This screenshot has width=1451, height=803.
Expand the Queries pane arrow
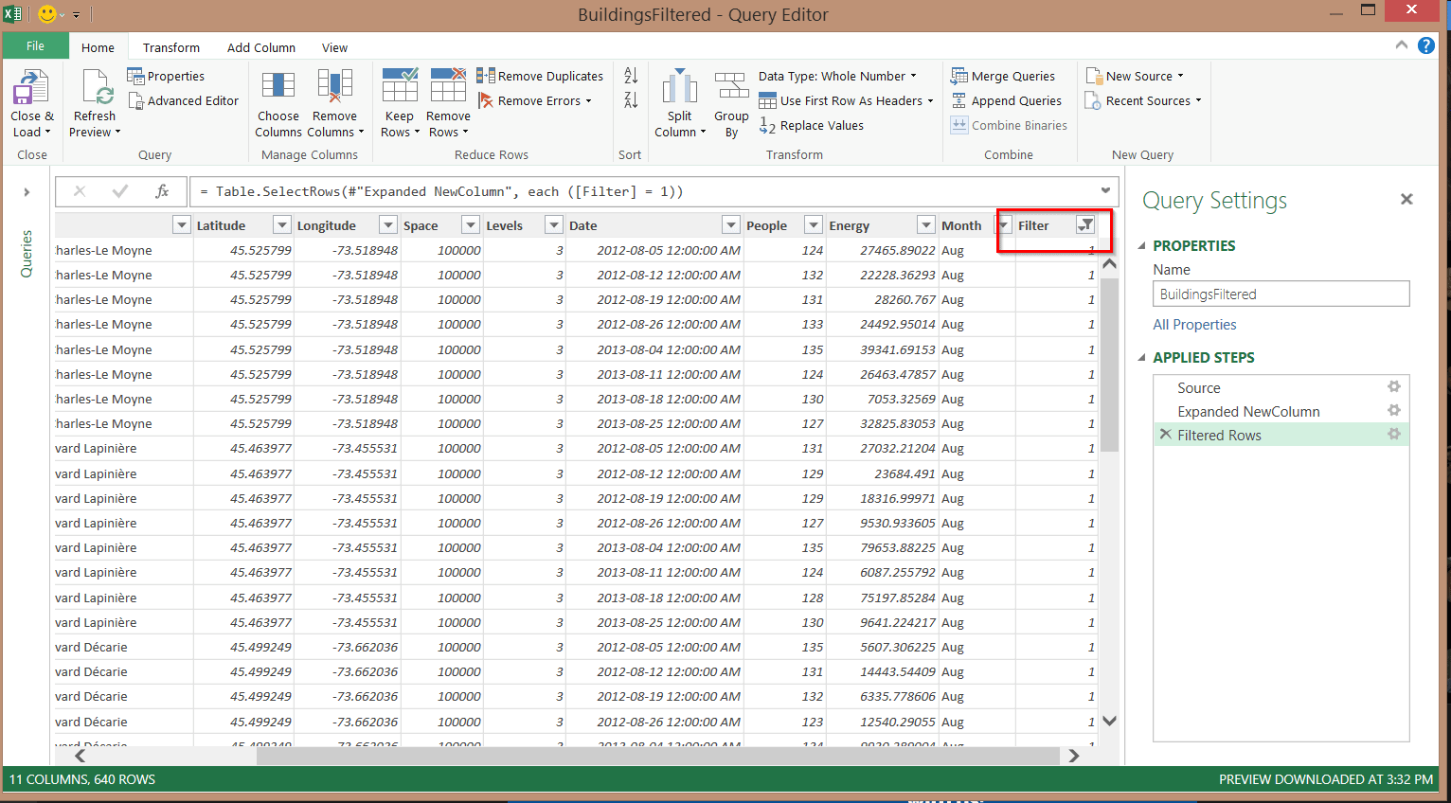pyautogui.click(x=27, y=192)
